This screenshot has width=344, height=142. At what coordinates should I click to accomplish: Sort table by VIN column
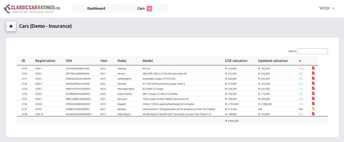69,61
